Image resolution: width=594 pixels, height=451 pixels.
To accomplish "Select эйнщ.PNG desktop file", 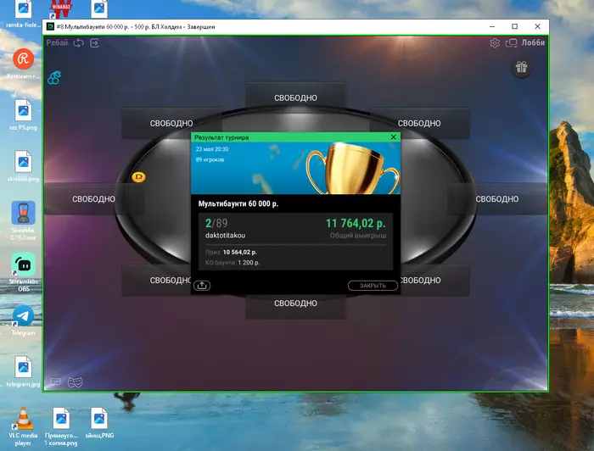I will coord(99,423).
